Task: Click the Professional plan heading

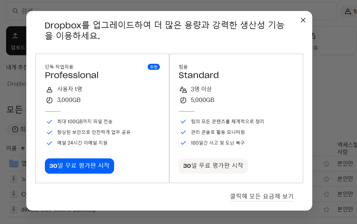Action: pos(72,75)
